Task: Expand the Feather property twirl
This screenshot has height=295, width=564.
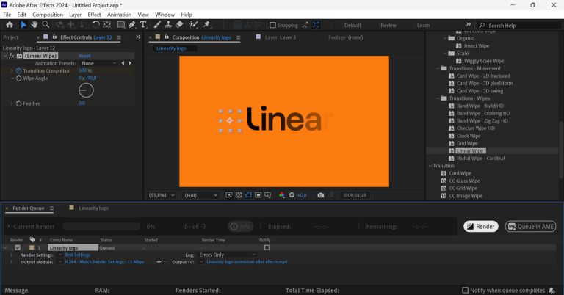Action: (12, 103)
